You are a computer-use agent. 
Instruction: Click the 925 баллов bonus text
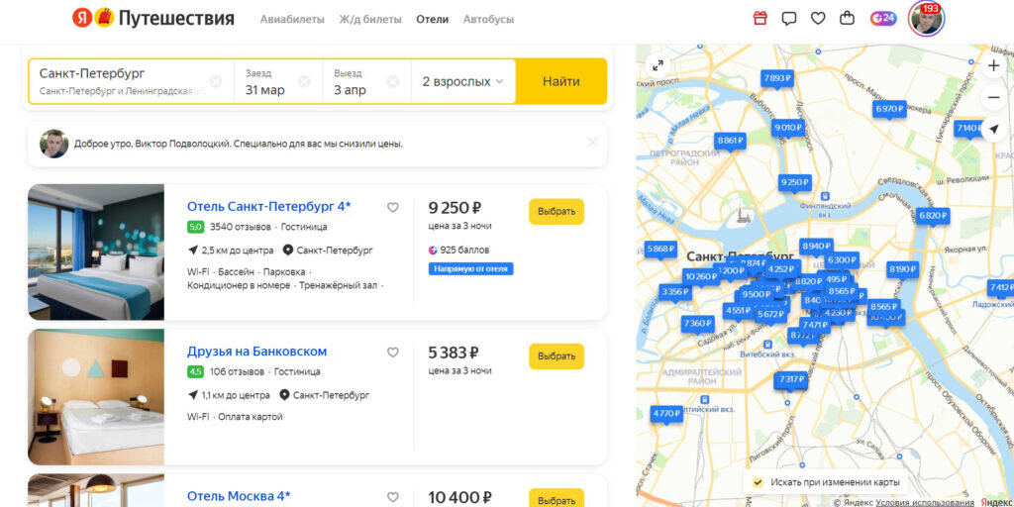click(464, 251)
